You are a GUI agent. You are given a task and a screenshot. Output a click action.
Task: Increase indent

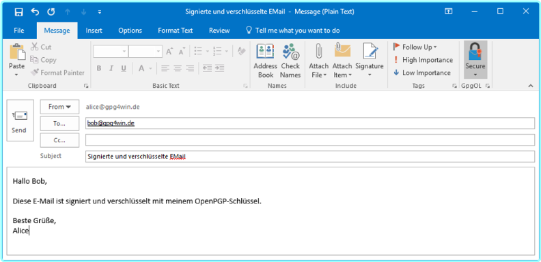pyautogui.click(x=220, y=68)
